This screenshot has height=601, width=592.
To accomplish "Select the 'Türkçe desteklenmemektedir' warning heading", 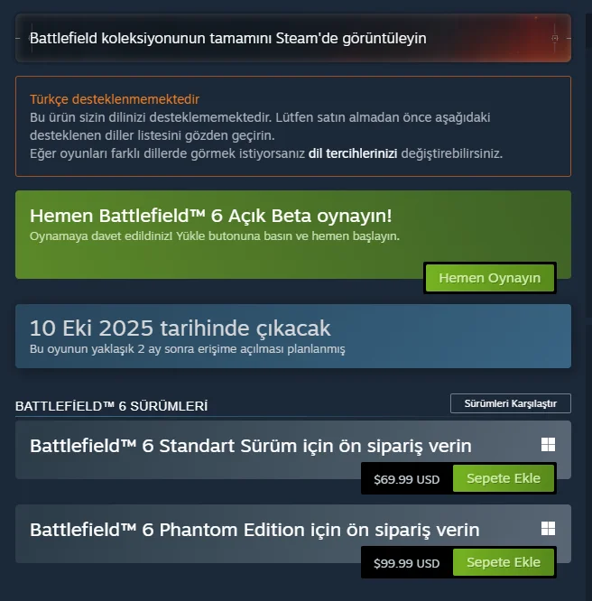I will click(115, 99).
